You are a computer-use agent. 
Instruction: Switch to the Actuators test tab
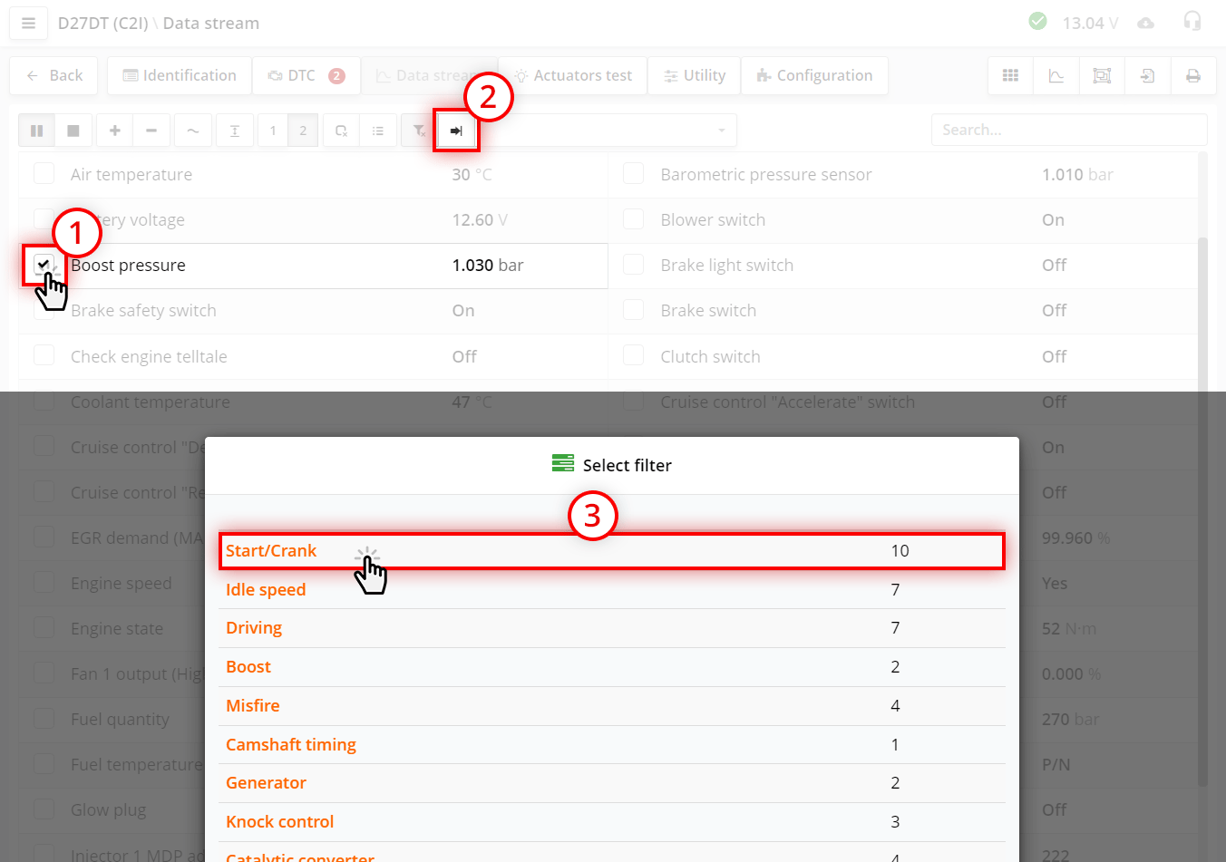[x=573, y=76]
